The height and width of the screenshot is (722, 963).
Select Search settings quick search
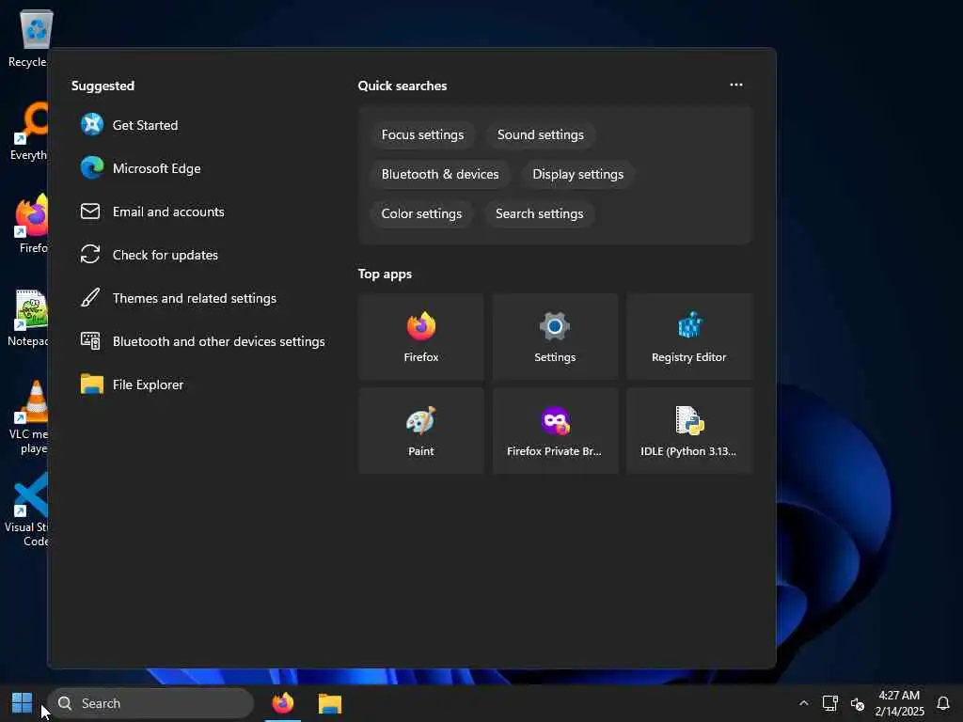pyautogui.click(x=539, y=213)
